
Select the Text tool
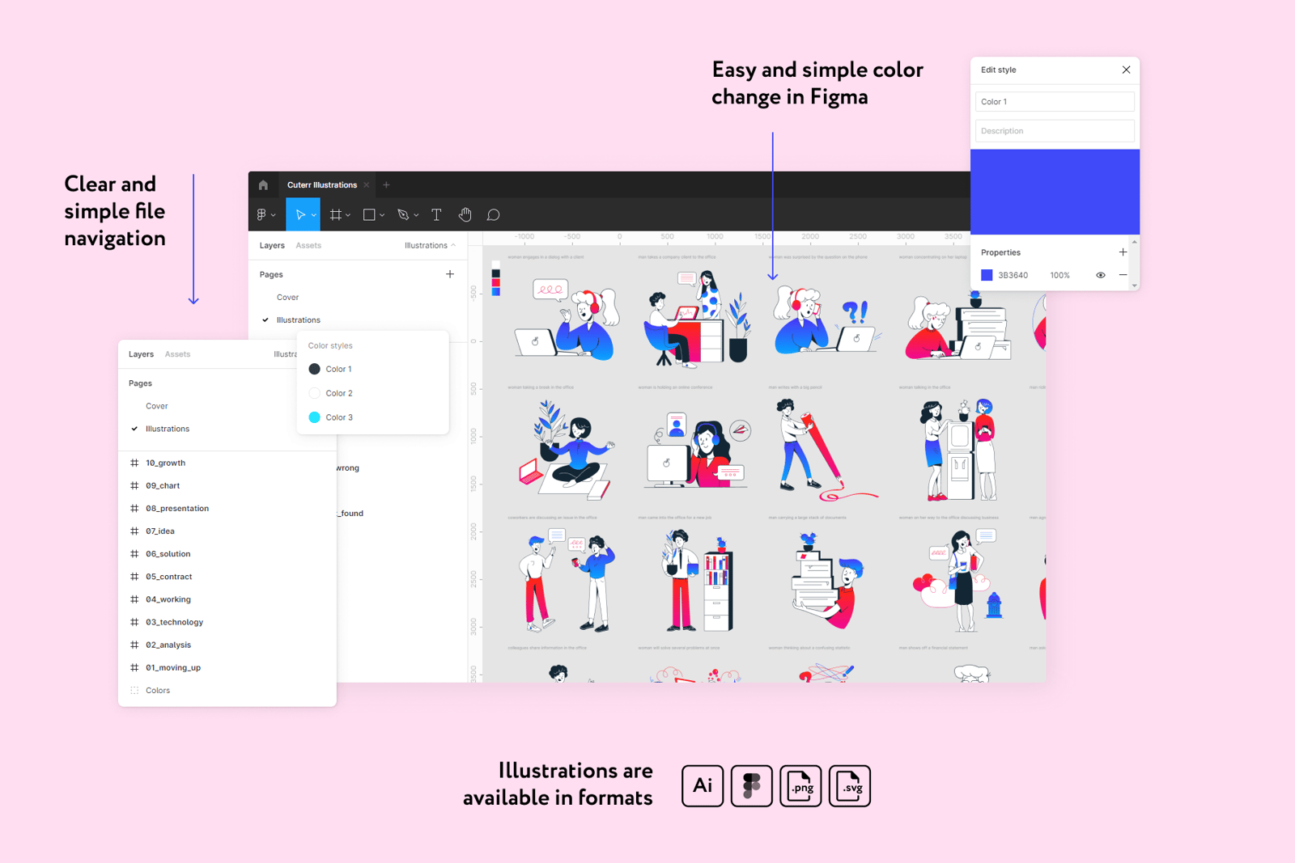[x=436, y=215]
